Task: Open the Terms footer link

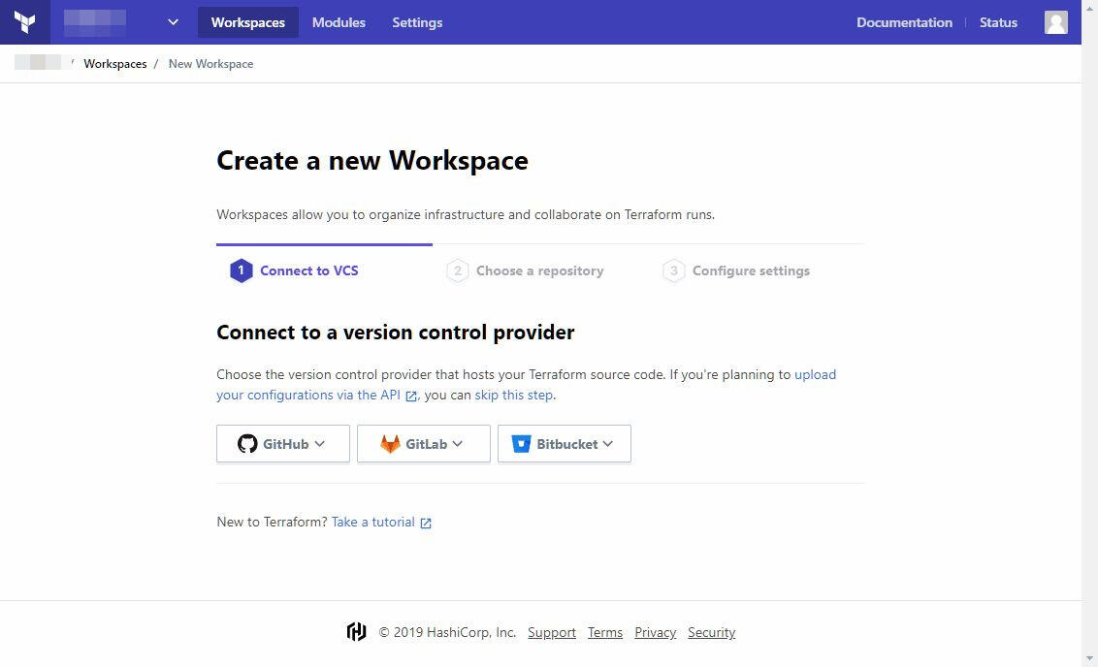Action: 605,632
